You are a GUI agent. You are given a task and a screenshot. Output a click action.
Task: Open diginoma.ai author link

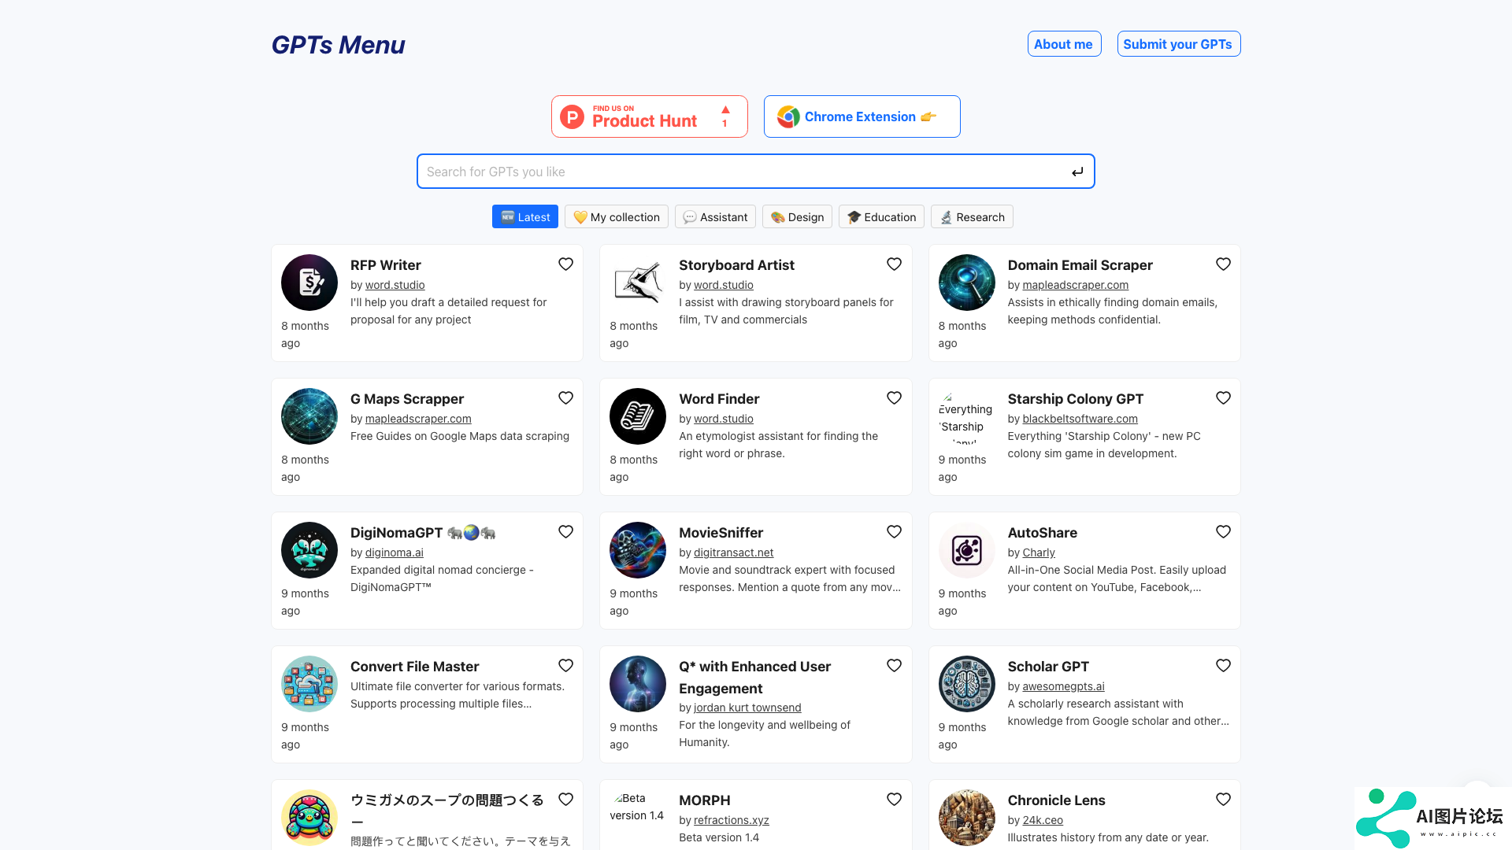[394, 552]
